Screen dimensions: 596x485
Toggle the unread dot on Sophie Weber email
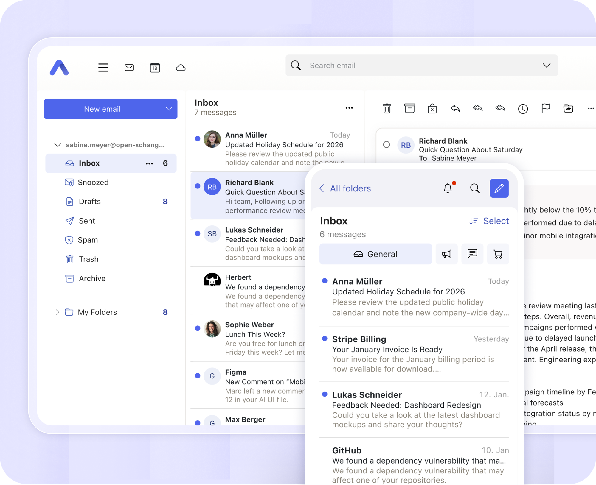click(197, 328)
